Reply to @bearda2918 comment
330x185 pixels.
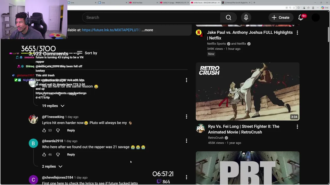[71, 154]
